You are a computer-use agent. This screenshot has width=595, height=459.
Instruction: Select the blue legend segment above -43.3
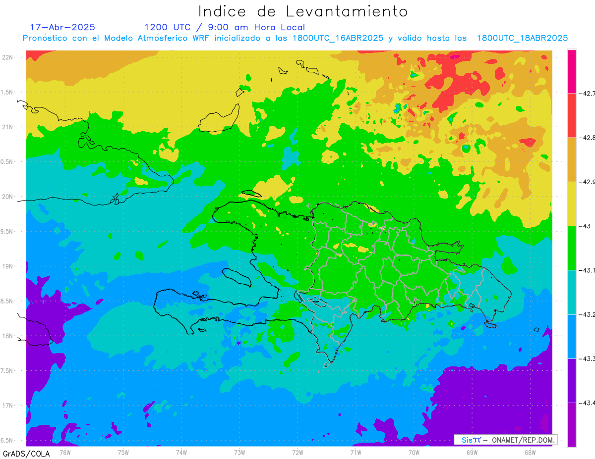tap(572, 336)
